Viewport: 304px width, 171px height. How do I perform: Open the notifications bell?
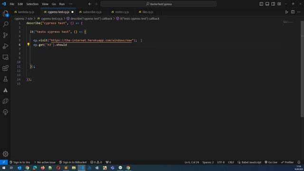coord(299,162)
